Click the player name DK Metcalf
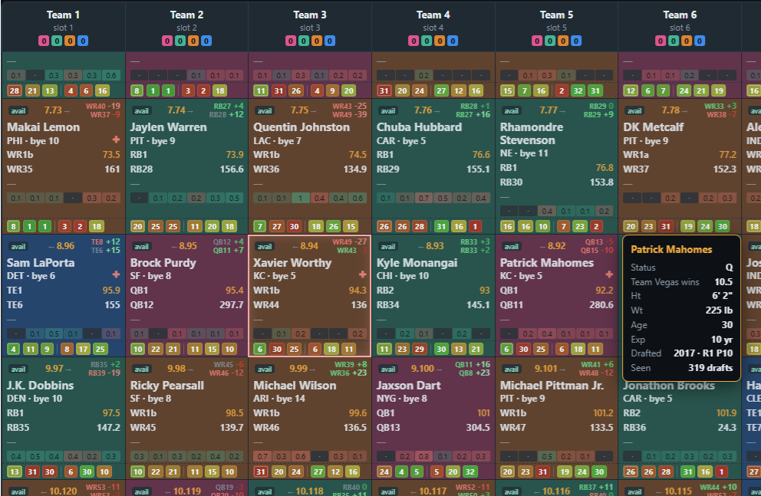Screen dimensions: 761x496 (654, 127)
